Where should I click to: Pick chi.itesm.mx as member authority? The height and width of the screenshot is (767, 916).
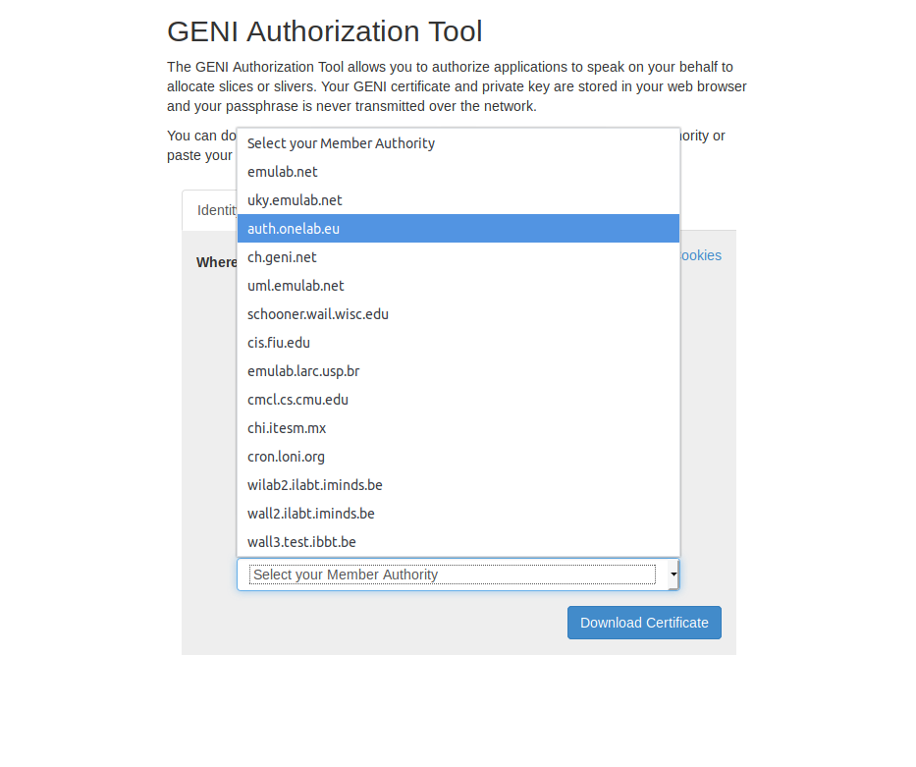click(287, 428)
